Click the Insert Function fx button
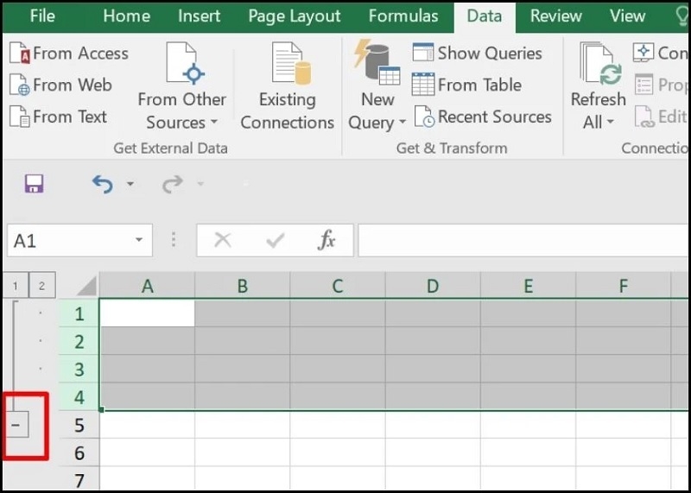This screenshot has width=691, height=493. tap(326, 241)
